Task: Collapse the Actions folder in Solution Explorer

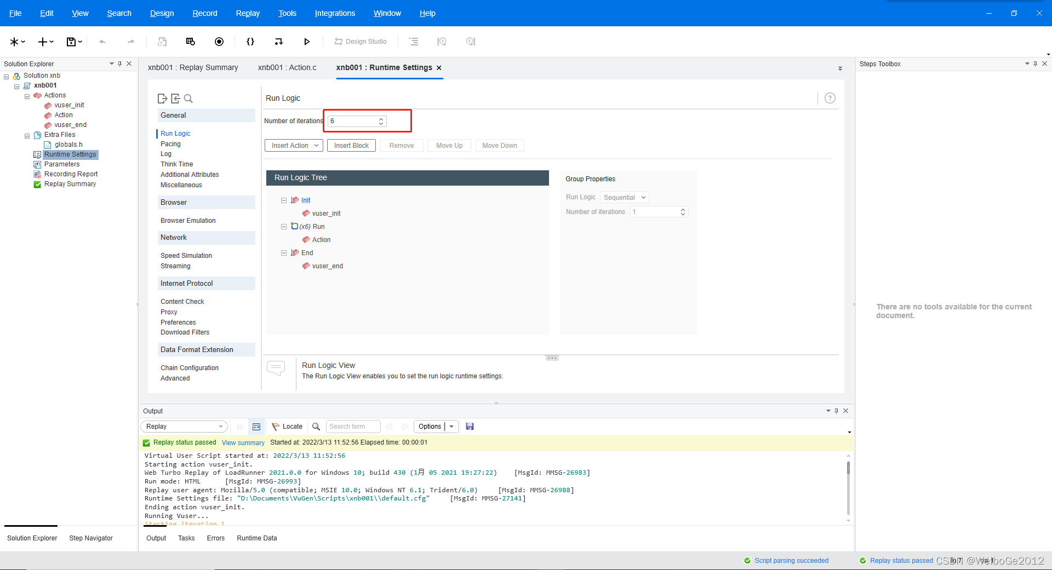Action: pyautogui.click(x=27, y=96)
